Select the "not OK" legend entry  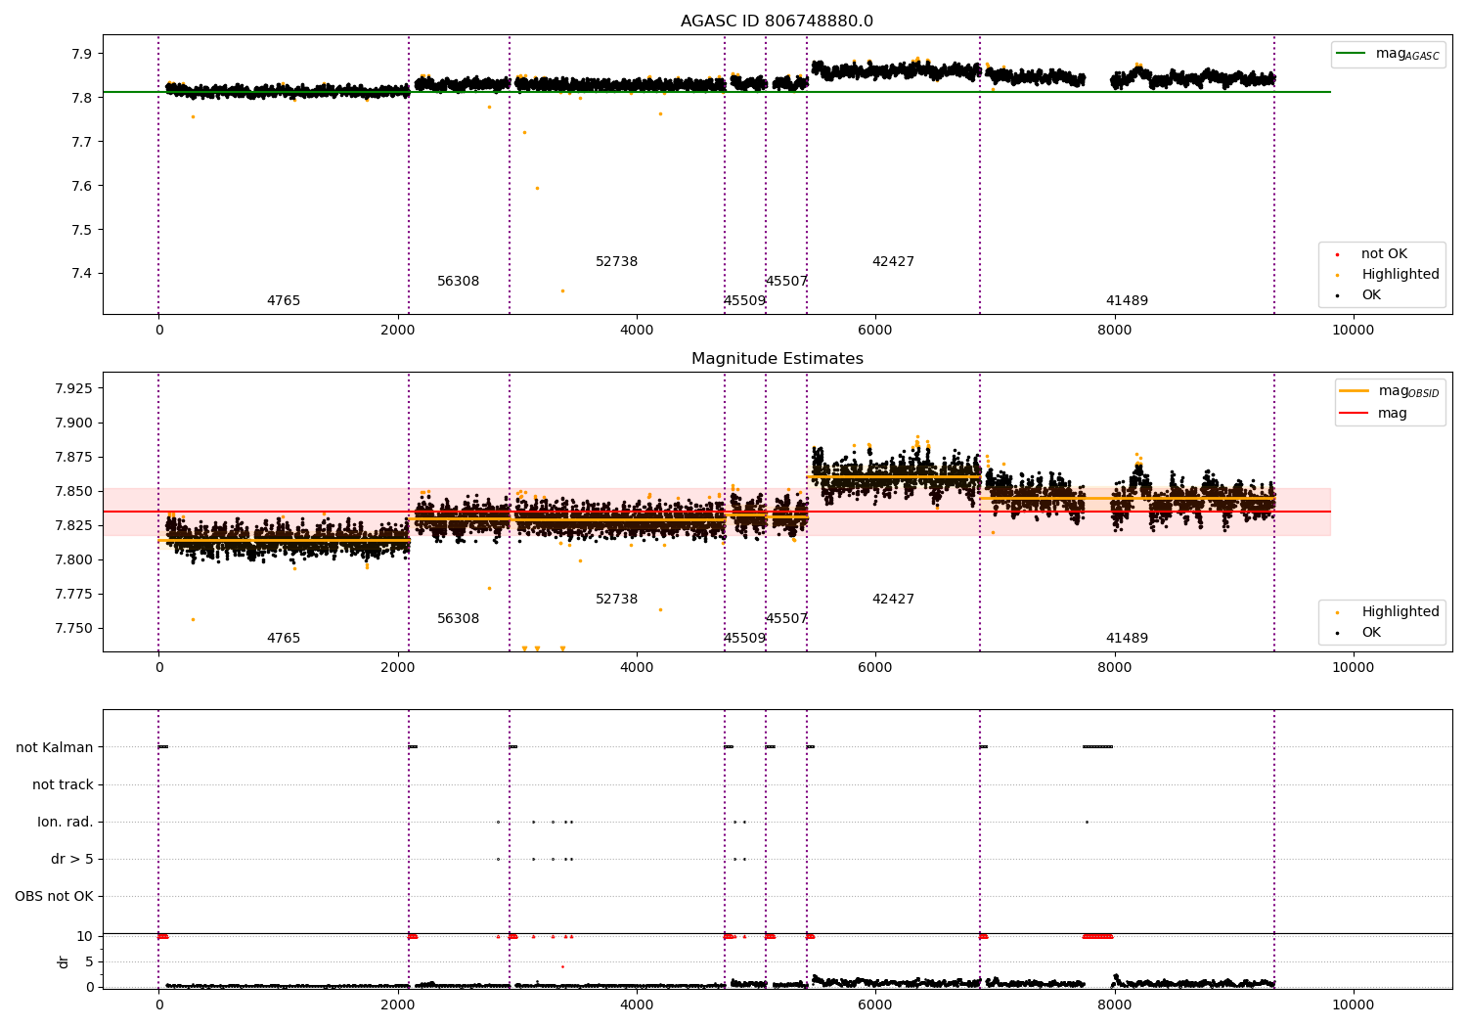coord(1384,253)
